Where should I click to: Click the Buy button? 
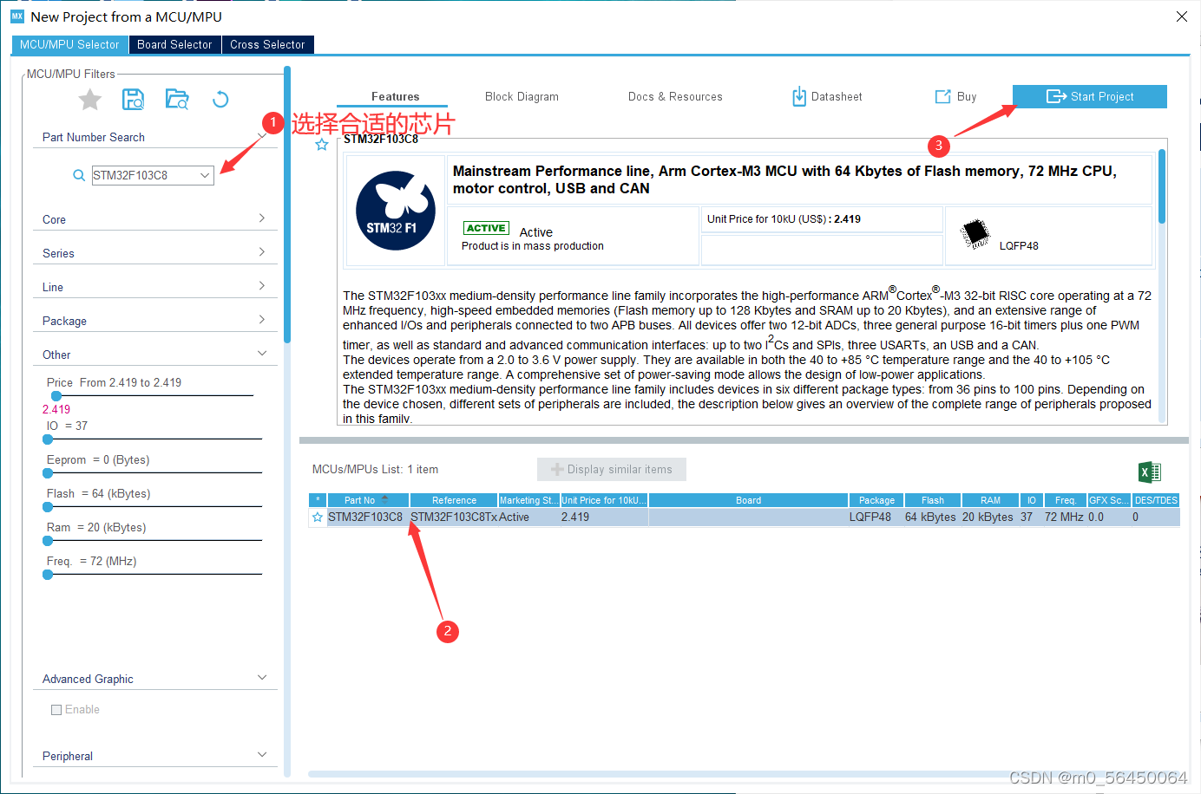coord(955,97)
